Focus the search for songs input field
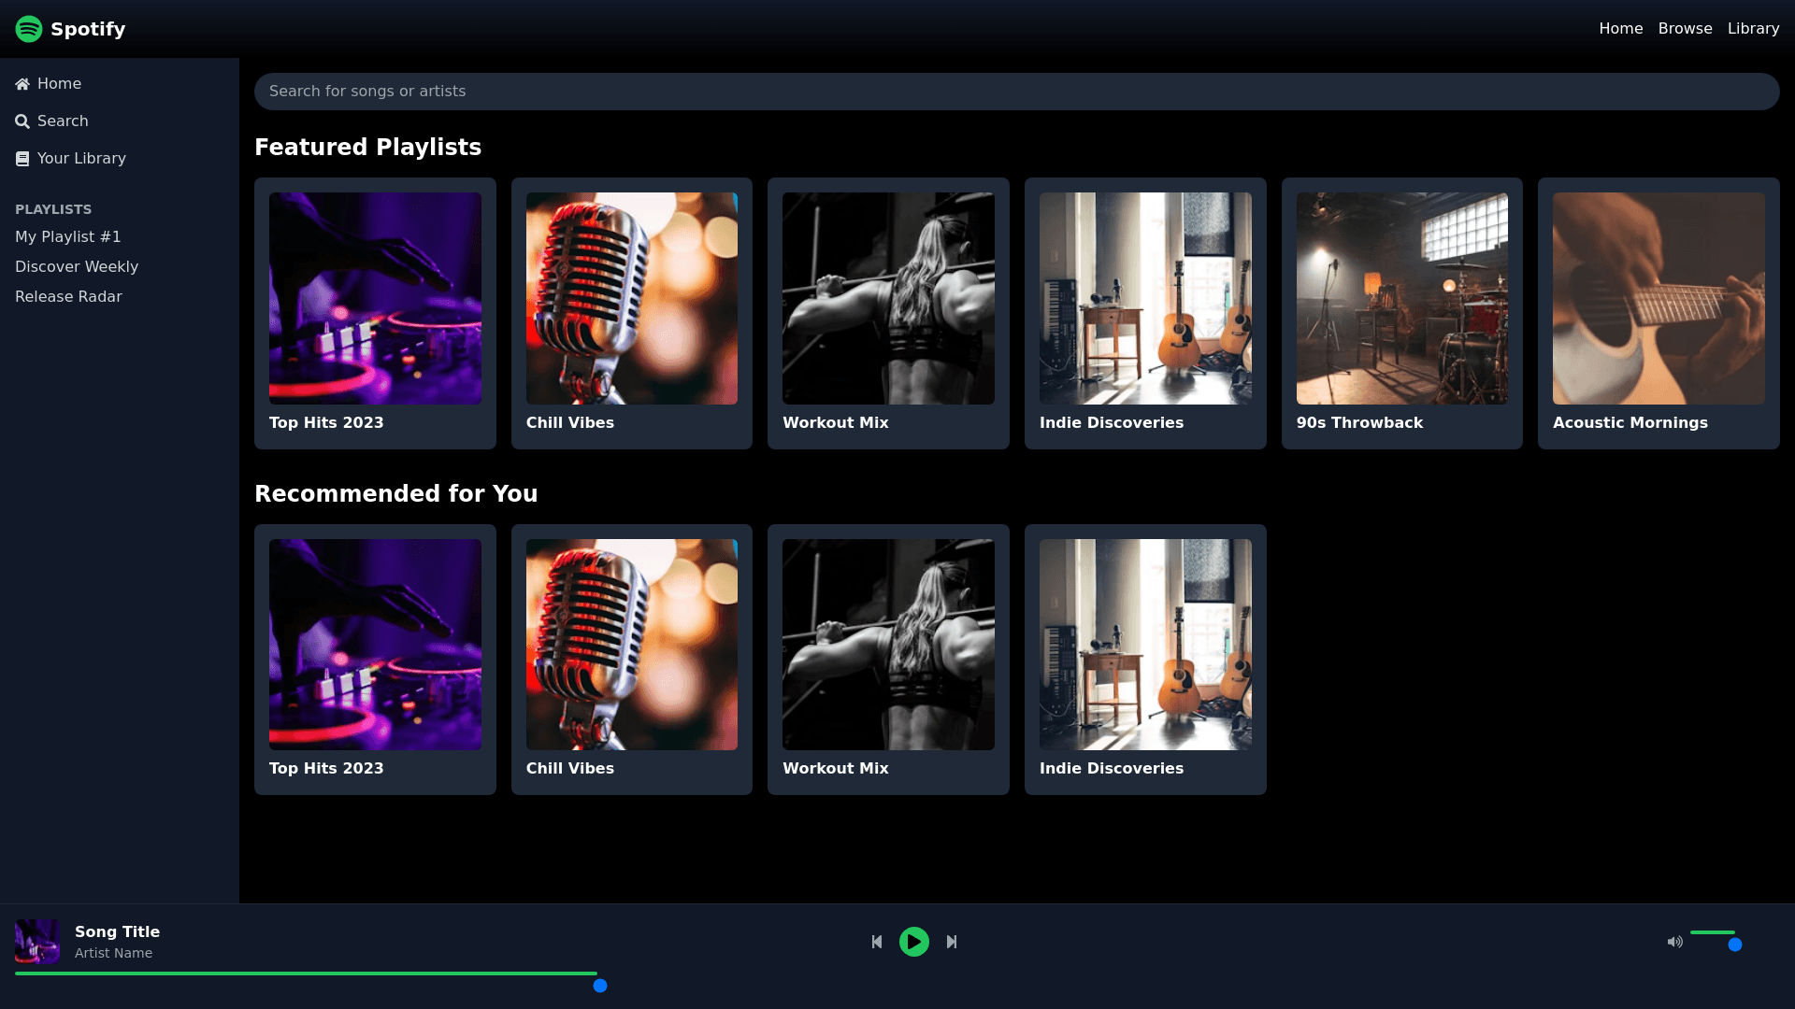Screen dimensions: 1795x1009 click(x=1016, y=92)
